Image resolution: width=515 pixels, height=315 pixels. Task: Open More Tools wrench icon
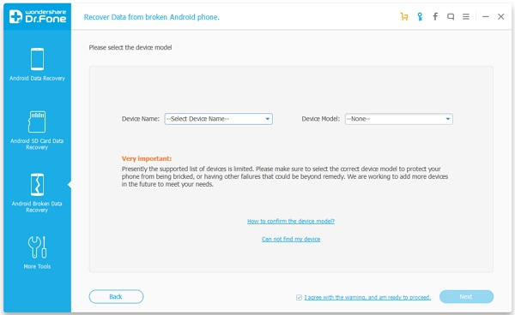coord(37,247)
